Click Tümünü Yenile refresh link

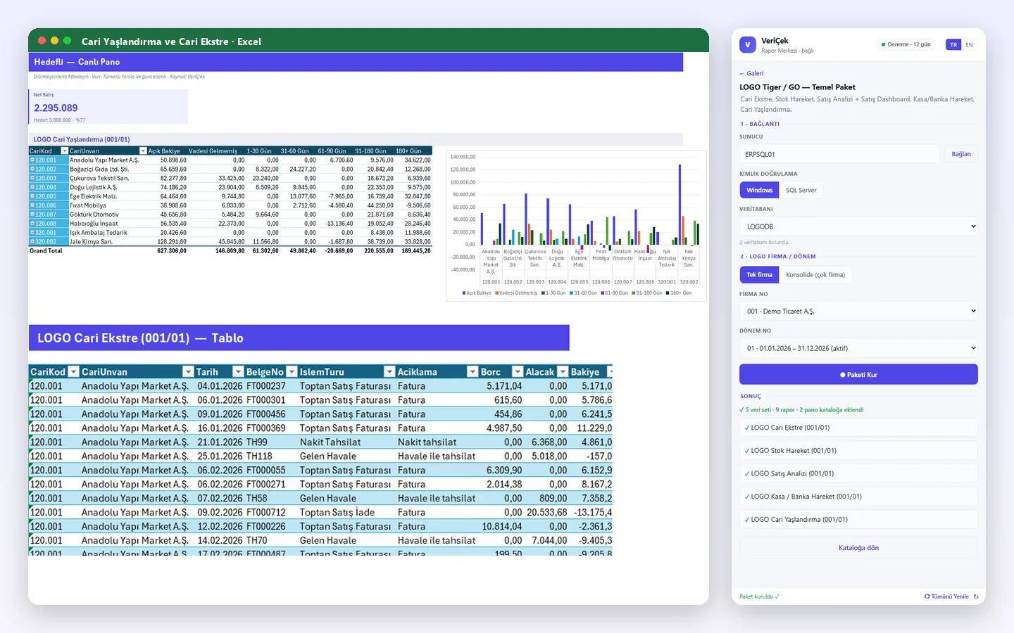946,596
